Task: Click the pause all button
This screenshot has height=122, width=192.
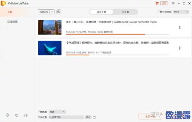Action: click(150, 117)
